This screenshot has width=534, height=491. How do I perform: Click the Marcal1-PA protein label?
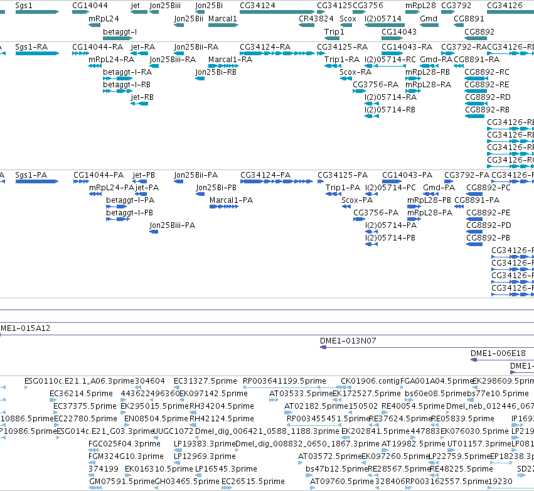click(x=232, y=200)
